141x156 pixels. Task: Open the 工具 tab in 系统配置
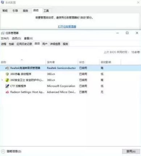coord(46,11)
